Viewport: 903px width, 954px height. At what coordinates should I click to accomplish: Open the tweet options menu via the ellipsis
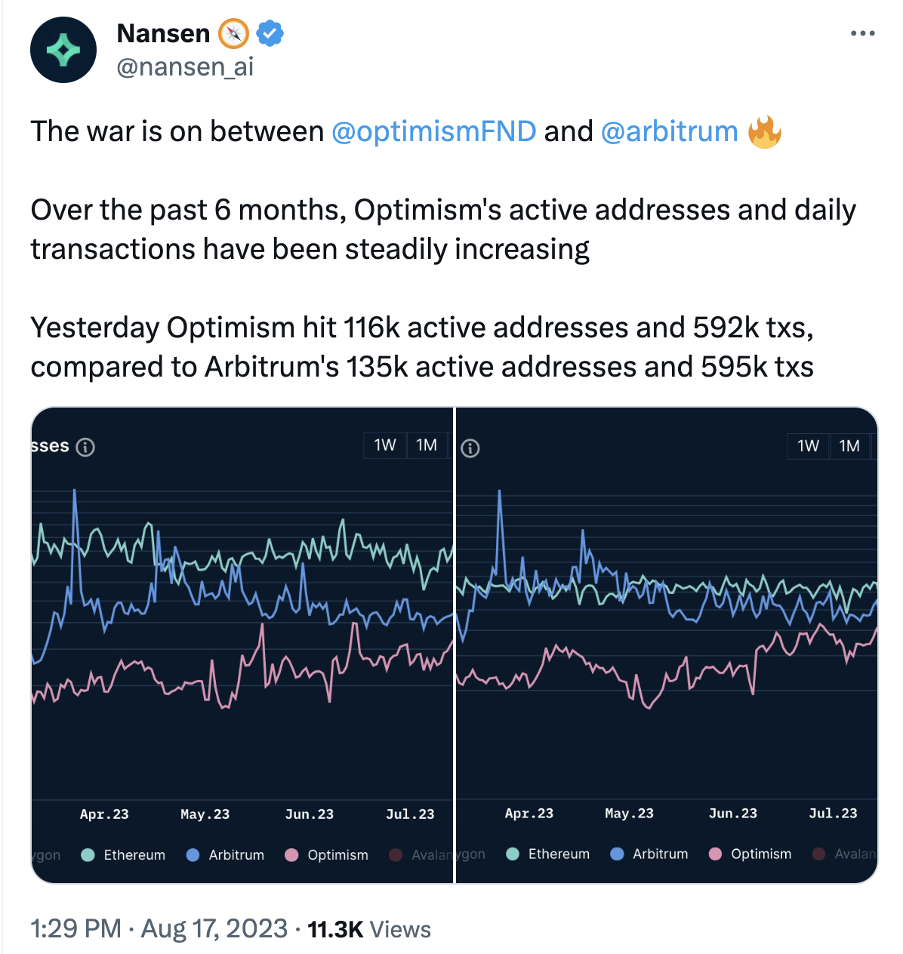point(863,33)
